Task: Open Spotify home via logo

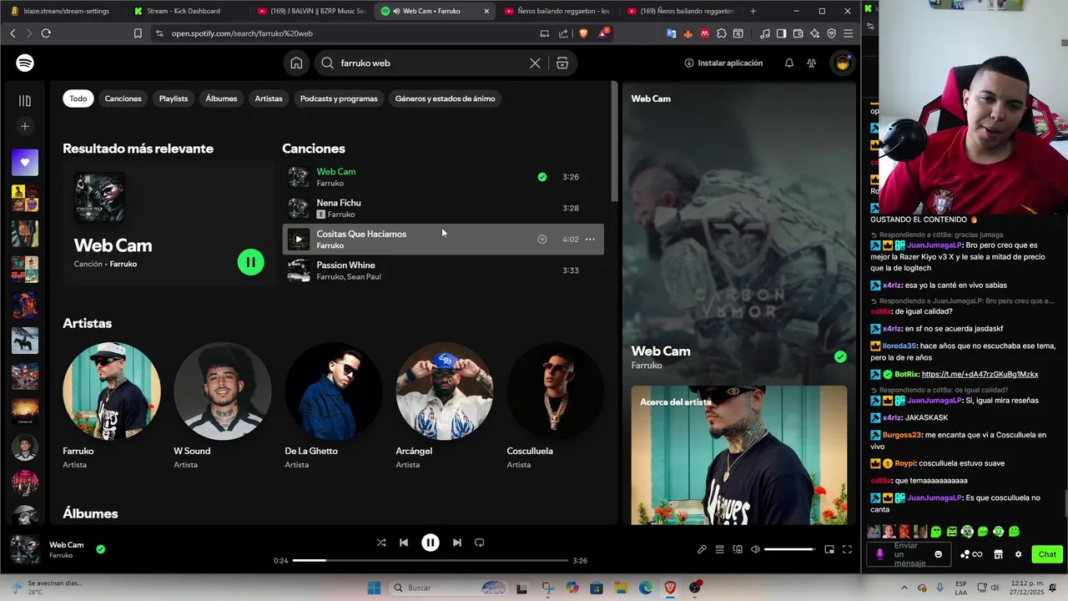Action: [x=25, y=63]
